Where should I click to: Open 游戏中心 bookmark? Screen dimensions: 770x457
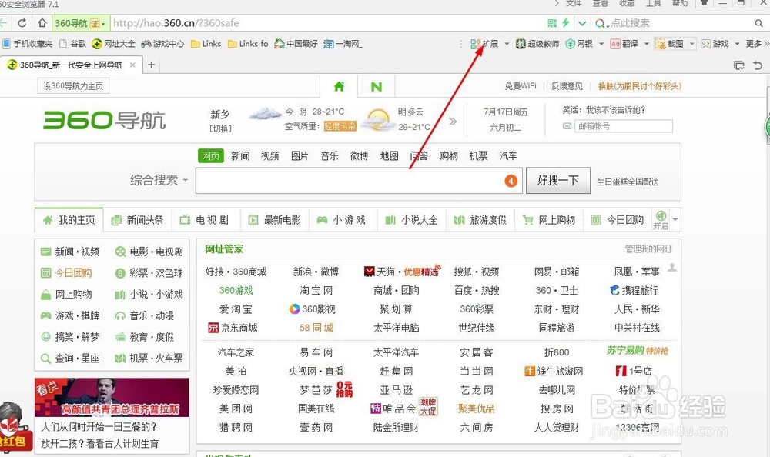(x=162, y=44)
